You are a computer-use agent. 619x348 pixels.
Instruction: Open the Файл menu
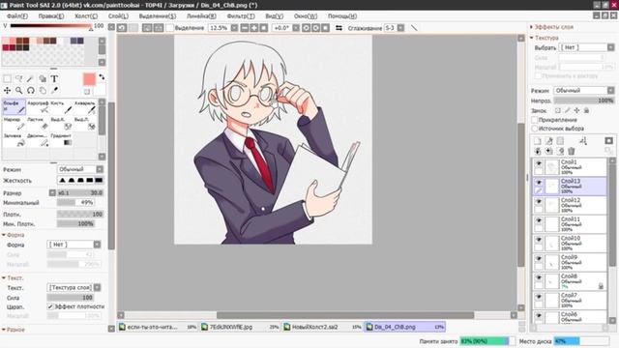click(17, 16)
